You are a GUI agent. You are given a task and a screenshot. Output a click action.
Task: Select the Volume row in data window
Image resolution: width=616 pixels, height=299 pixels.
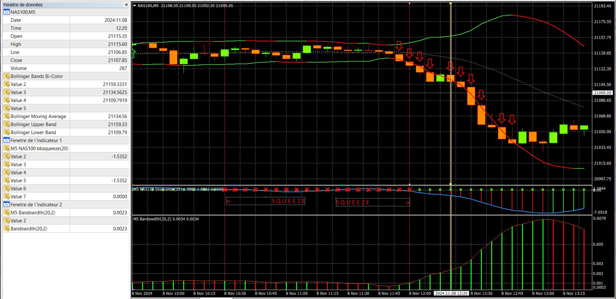pos(66,68)
